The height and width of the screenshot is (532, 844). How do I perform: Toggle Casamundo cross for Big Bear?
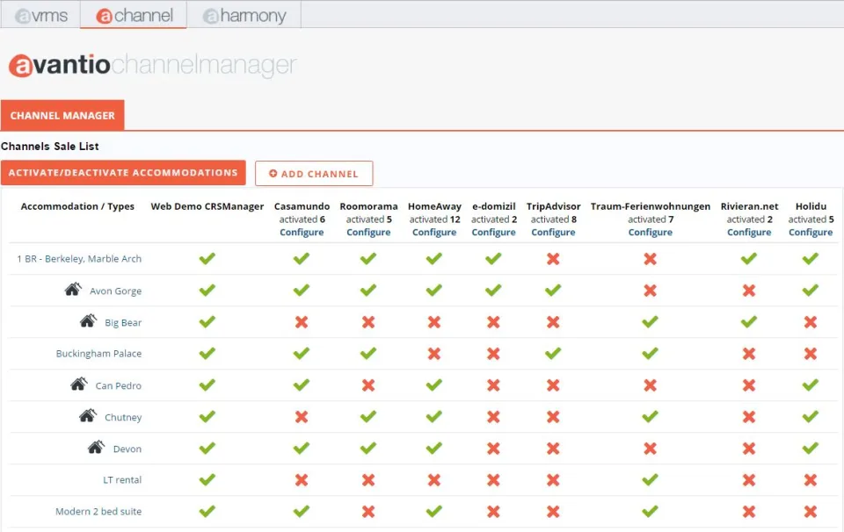302,322
